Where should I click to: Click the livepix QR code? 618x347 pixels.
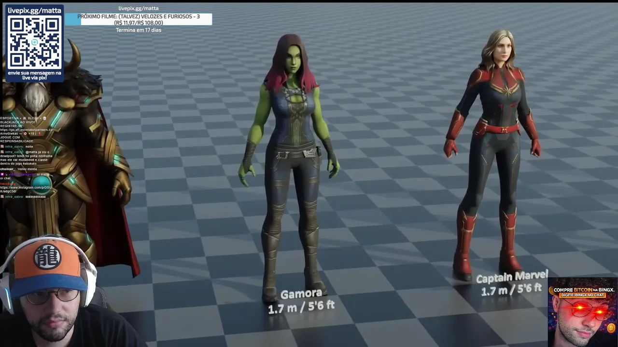click(x=35, y=42)
